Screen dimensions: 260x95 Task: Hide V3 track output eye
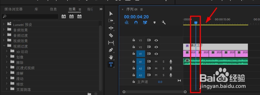click(x=156, y=40)
